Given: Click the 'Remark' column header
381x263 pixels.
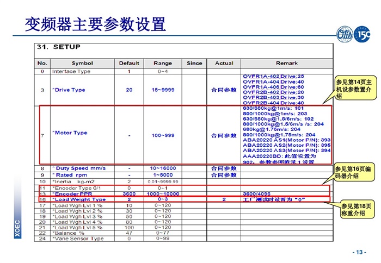Looking at the screenshot, I should (x=287, y=64).
